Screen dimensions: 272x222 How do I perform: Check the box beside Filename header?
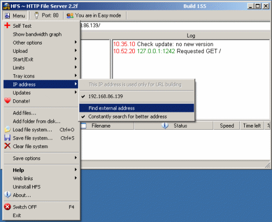83,125
